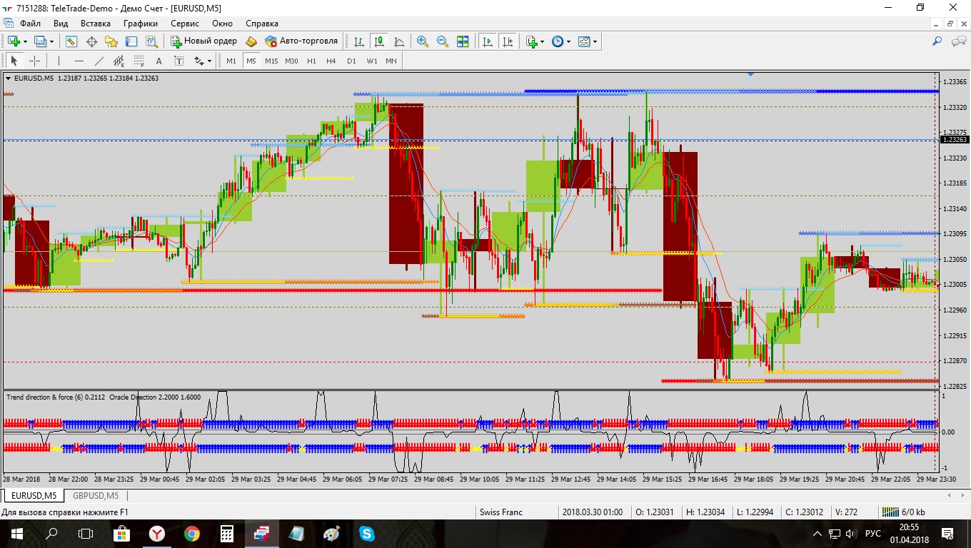This screenshot has height=548, width=971.
Task: Open the Data Window crosshair-target icon
Action: [x=91, y=41]
